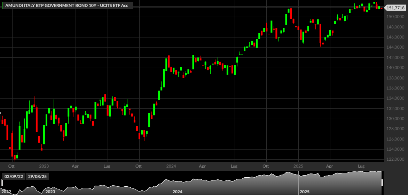
Task: Click the 142,0000 price axis label
Action: 395,58
